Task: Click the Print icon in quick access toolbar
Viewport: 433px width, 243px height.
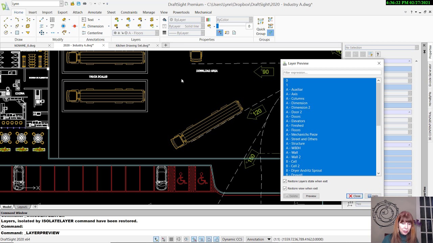Action: point(85,4)
